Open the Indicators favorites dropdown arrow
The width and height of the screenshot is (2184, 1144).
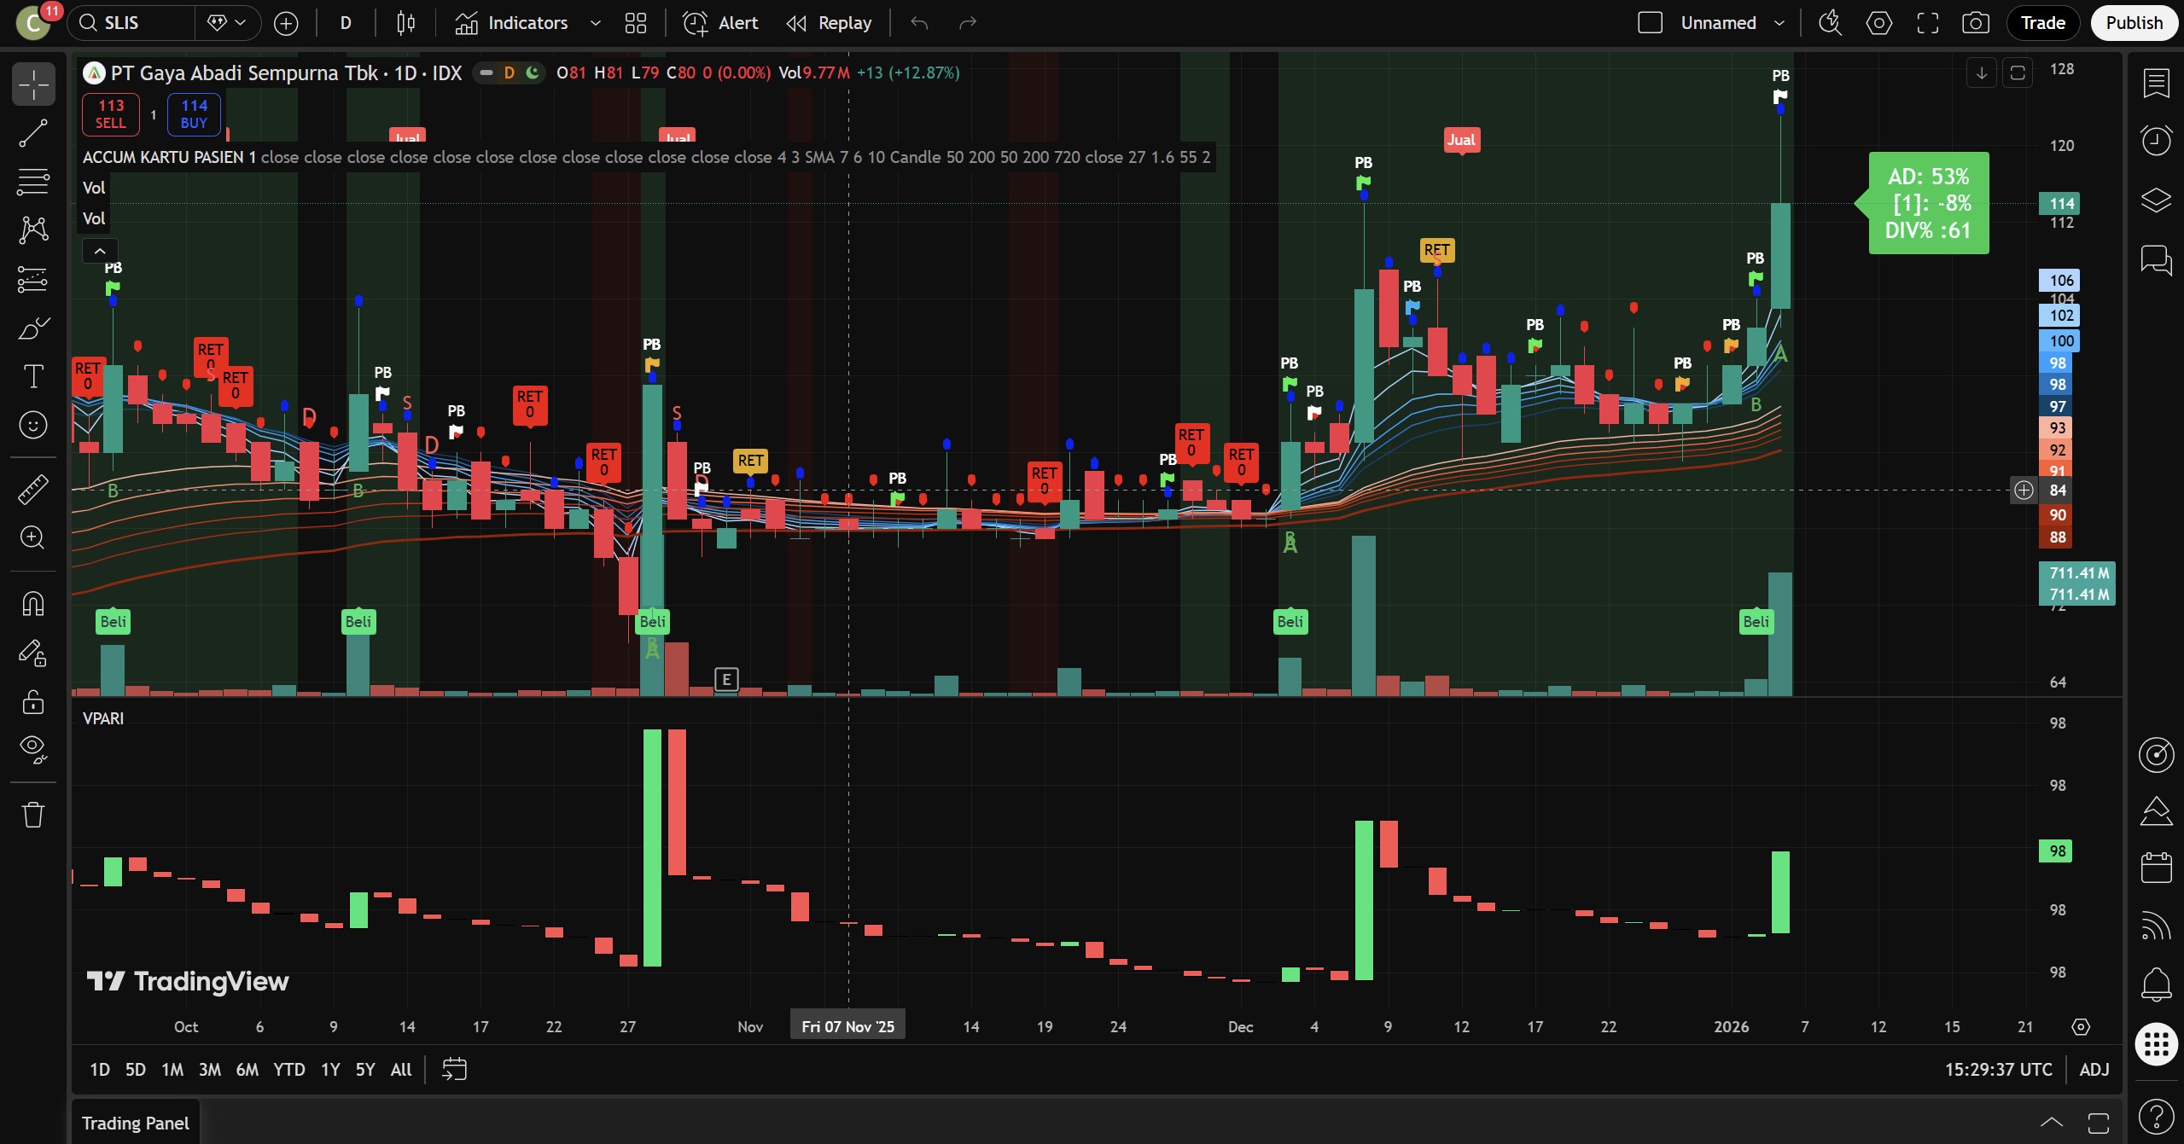[x=596, y=23]
